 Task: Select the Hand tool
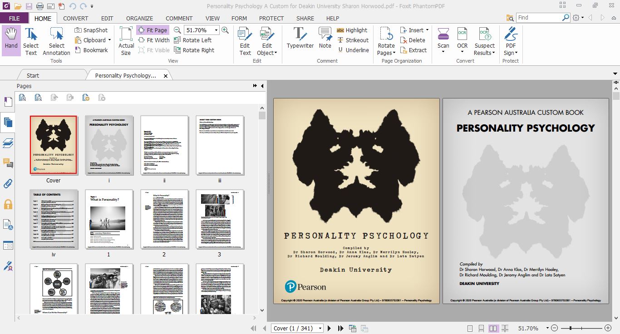[x=11, y=40]
